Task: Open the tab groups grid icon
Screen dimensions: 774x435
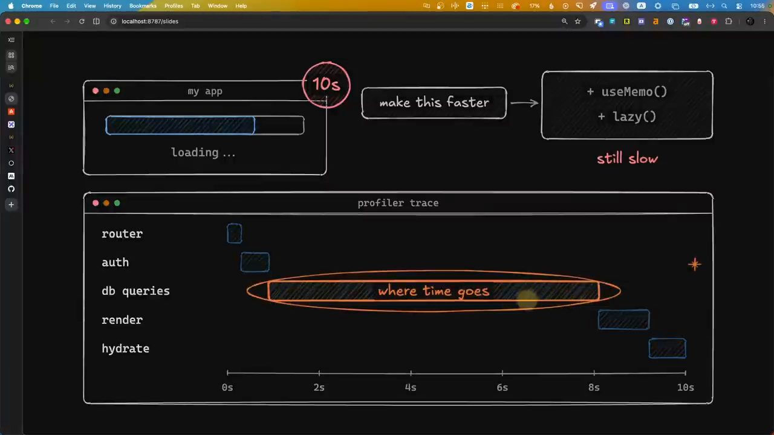Action: [x=11, y=55]
